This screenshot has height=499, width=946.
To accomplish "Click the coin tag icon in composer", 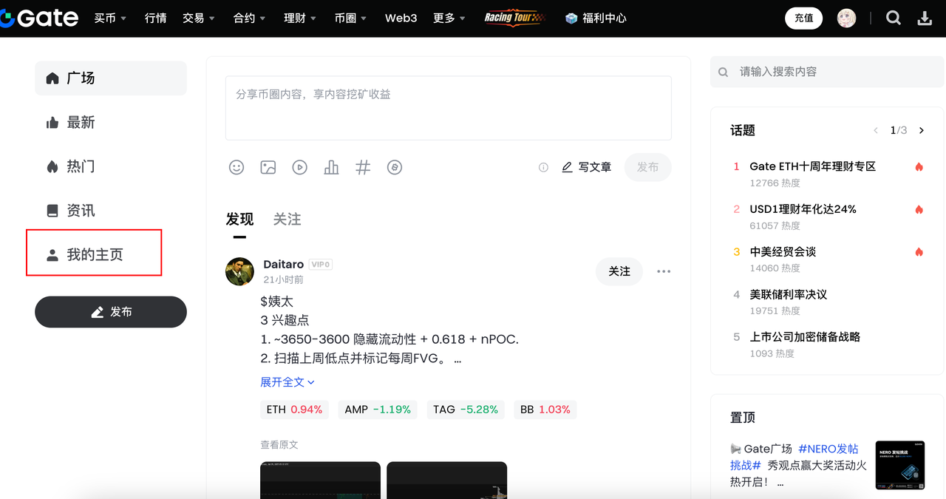I will pos(395,168).
